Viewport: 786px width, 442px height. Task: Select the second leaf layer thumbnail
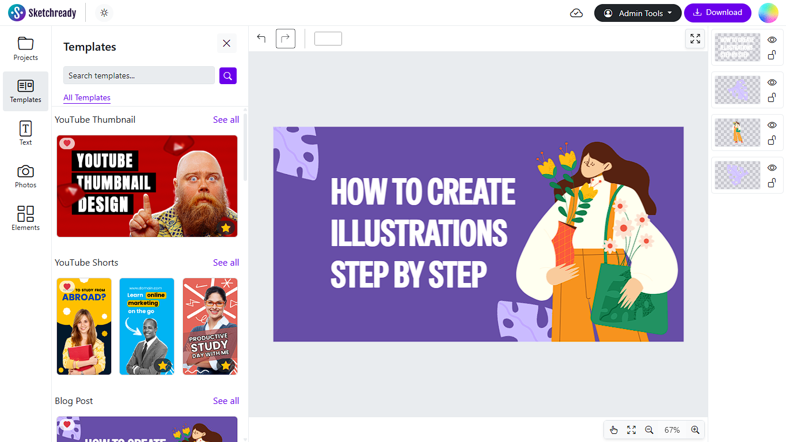tap(738, 90)
